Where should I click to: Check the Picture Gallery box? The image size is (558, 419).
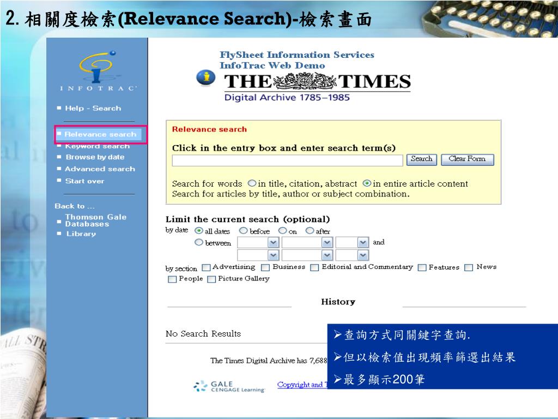[x=211, y=279]
